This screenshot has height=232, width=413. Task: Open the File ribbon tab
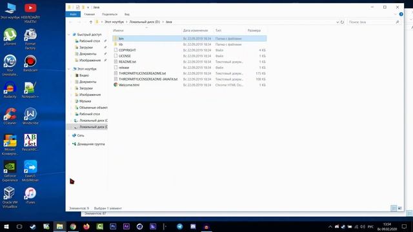pos(73,14)
